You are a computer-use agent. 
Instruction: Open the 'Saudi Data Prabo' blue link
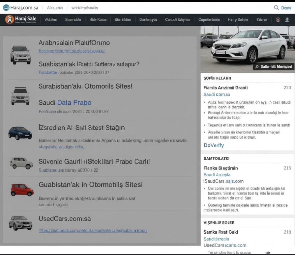[74, 103]
